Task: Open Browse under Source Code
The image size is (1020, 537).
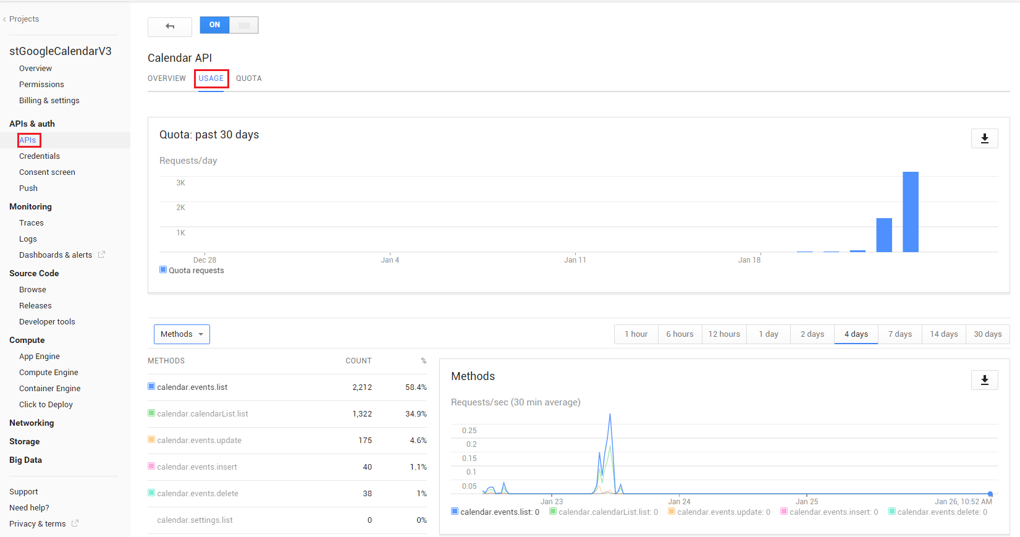Action: pos(33,290)
